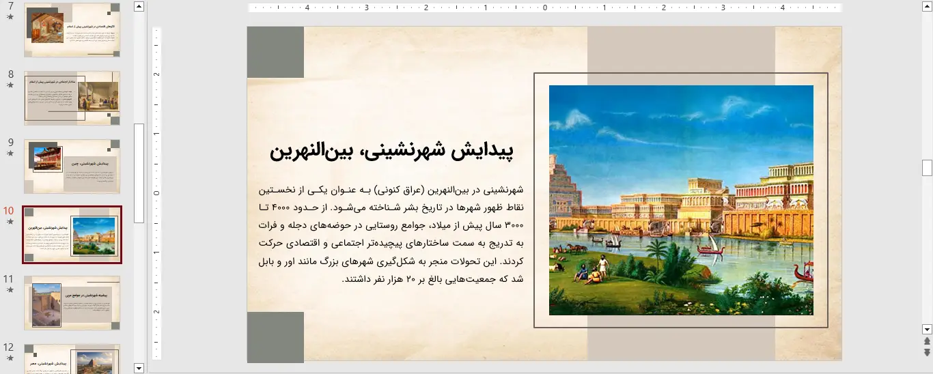
Task: Click the transition star icon under slide 9
Action: point(10,154)
